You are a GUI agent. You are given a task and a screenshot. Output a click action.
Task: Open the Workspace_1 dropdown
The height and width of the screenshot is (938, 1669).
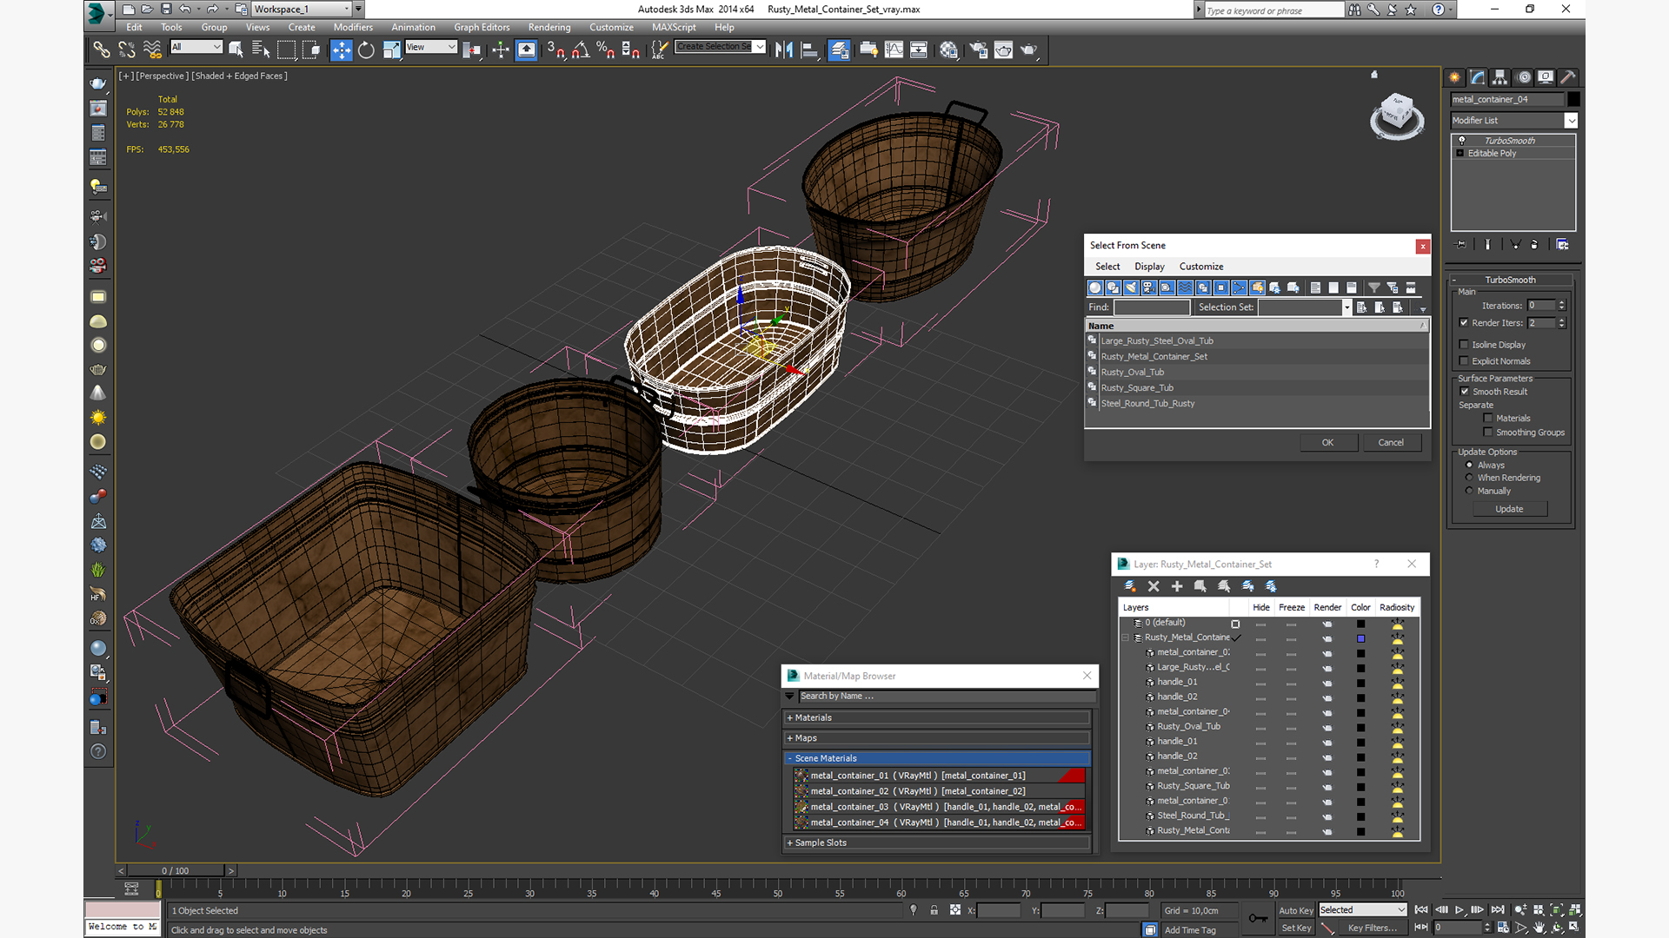tap(302, 9)
